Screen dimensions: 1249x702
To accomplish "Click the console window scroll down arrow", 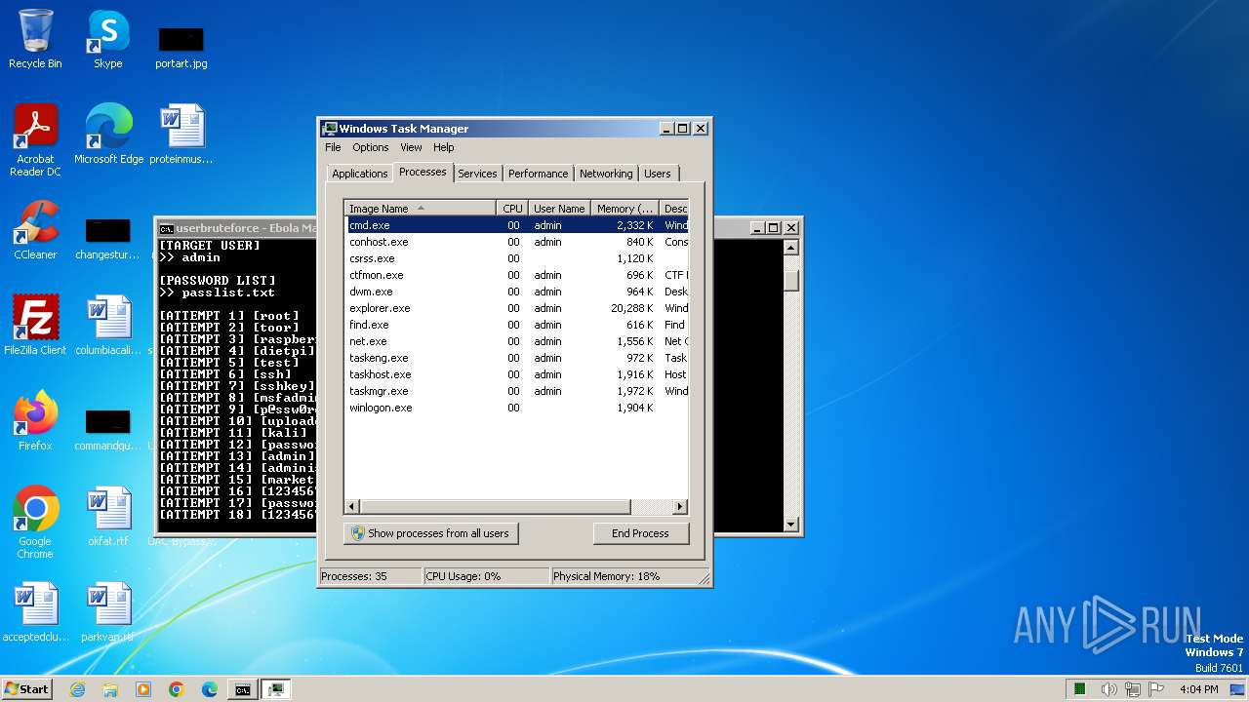I will click(x=791, y=525).
